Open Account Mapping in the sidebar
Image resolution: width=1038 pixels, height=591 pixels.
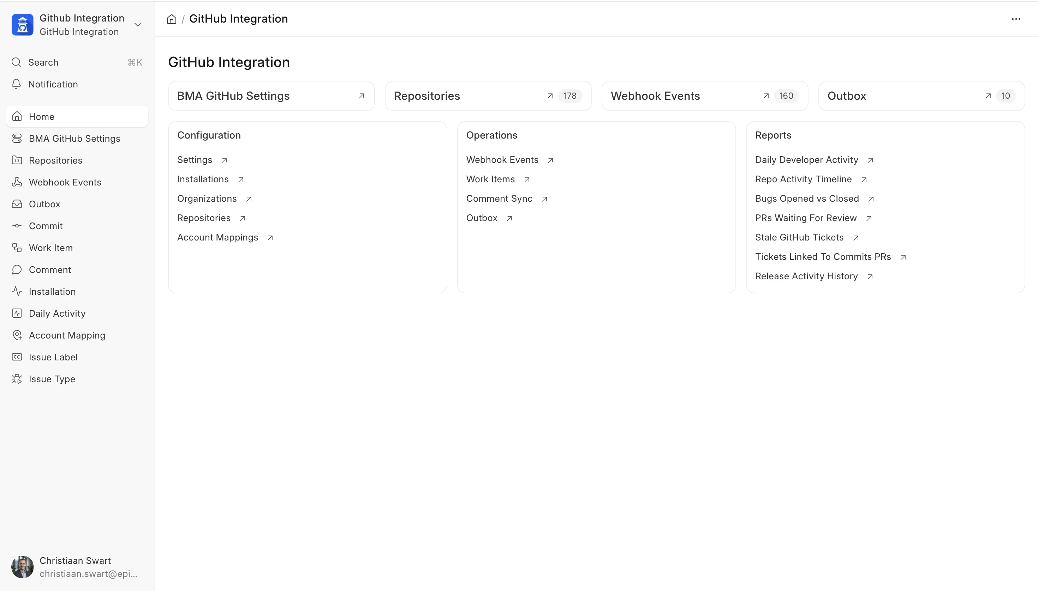[77, 335]
